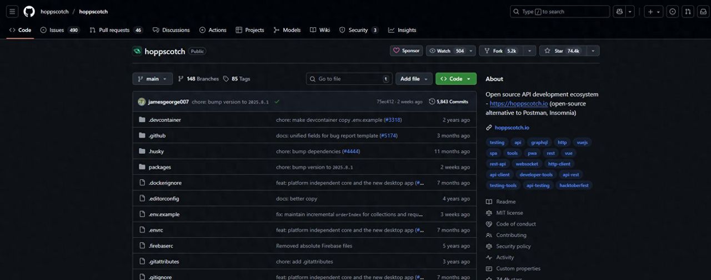Open the Add file dropdown

[x=414, y=79]
